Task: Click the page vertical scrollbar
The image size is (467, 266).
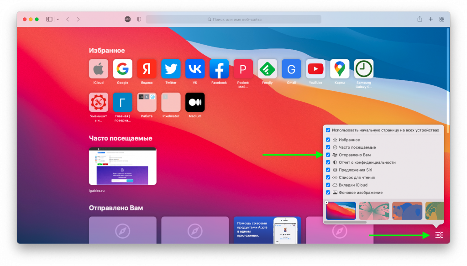Action: click(448, 80)
